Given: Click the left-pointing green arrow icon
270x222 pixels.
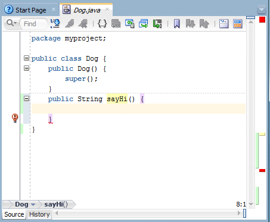Looking at the screenshot, I should [x=129, y=24].
